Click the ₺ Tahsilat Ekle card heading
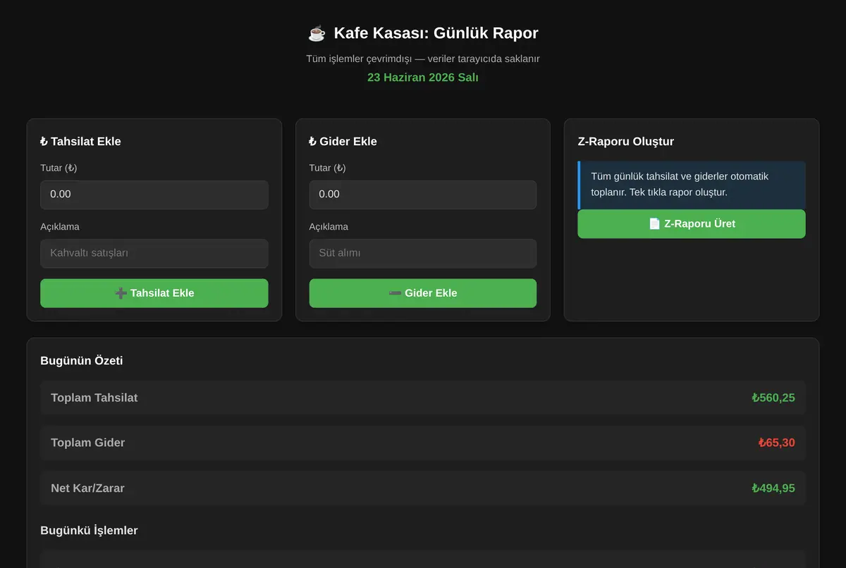Screen dimensions: 846x568 click(81, 142)
